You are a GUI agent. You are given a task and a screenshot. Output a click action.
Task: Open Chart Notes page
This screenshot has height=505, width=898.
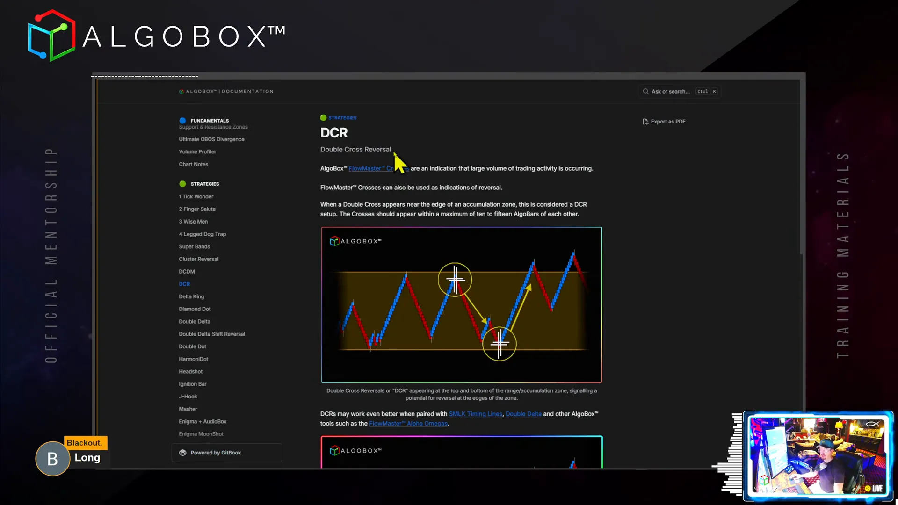pyautogui.click(x=193, y=165)
